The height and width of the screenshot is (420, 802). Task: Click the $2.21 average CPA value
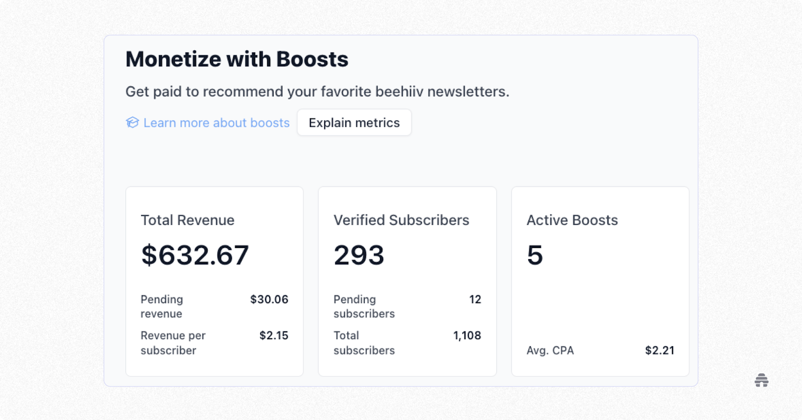659,350
